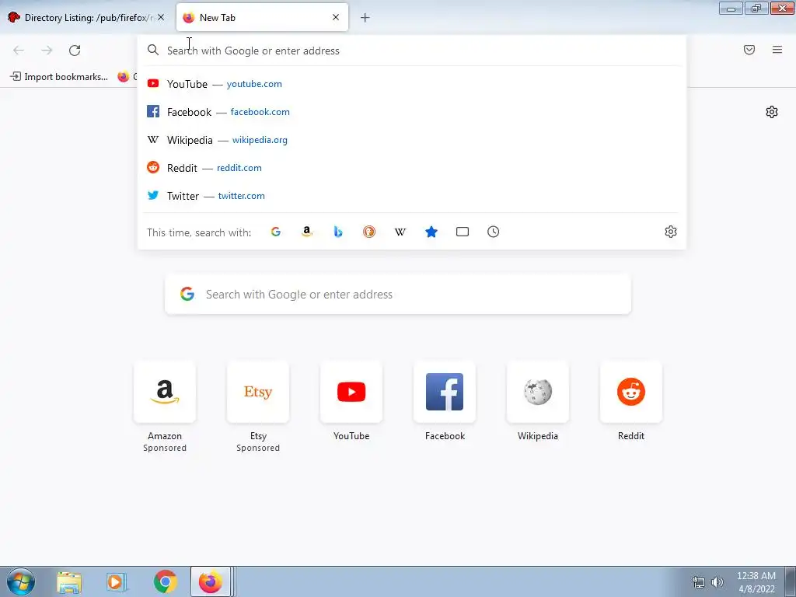Open search settings gear in dropdown

tap(671, 232)
